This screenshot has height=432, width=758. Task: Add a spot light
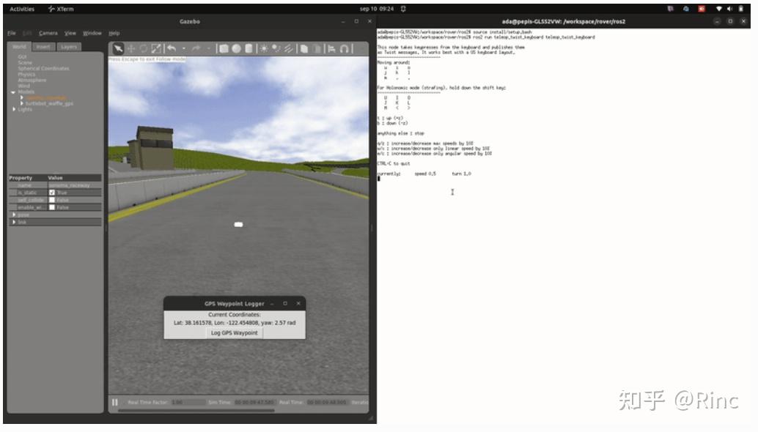[276, 48]
